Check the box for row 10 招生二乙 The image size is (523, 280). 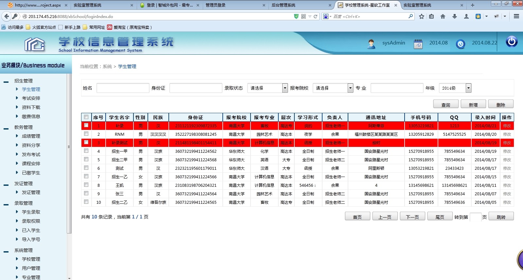tap(86, 202)
